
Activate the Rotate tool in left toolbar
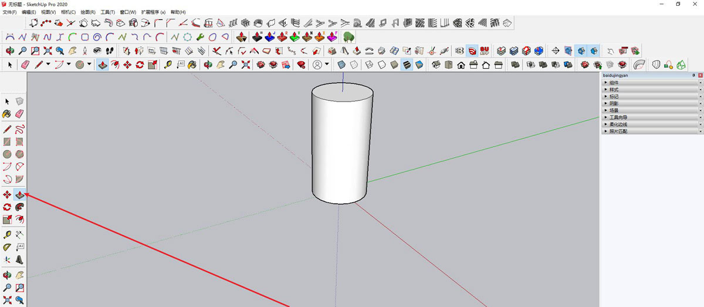pyautogui.click(x=7, y=207)
